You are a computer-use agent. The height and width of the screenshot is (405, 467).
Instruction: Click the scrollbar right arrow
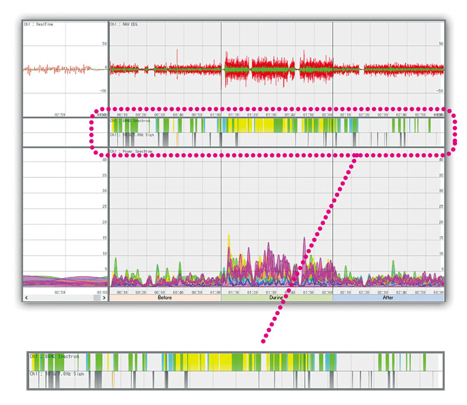point(104,298)
